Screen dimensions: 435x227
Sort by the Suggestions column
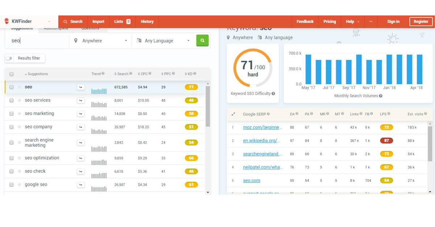click(36, 74)
